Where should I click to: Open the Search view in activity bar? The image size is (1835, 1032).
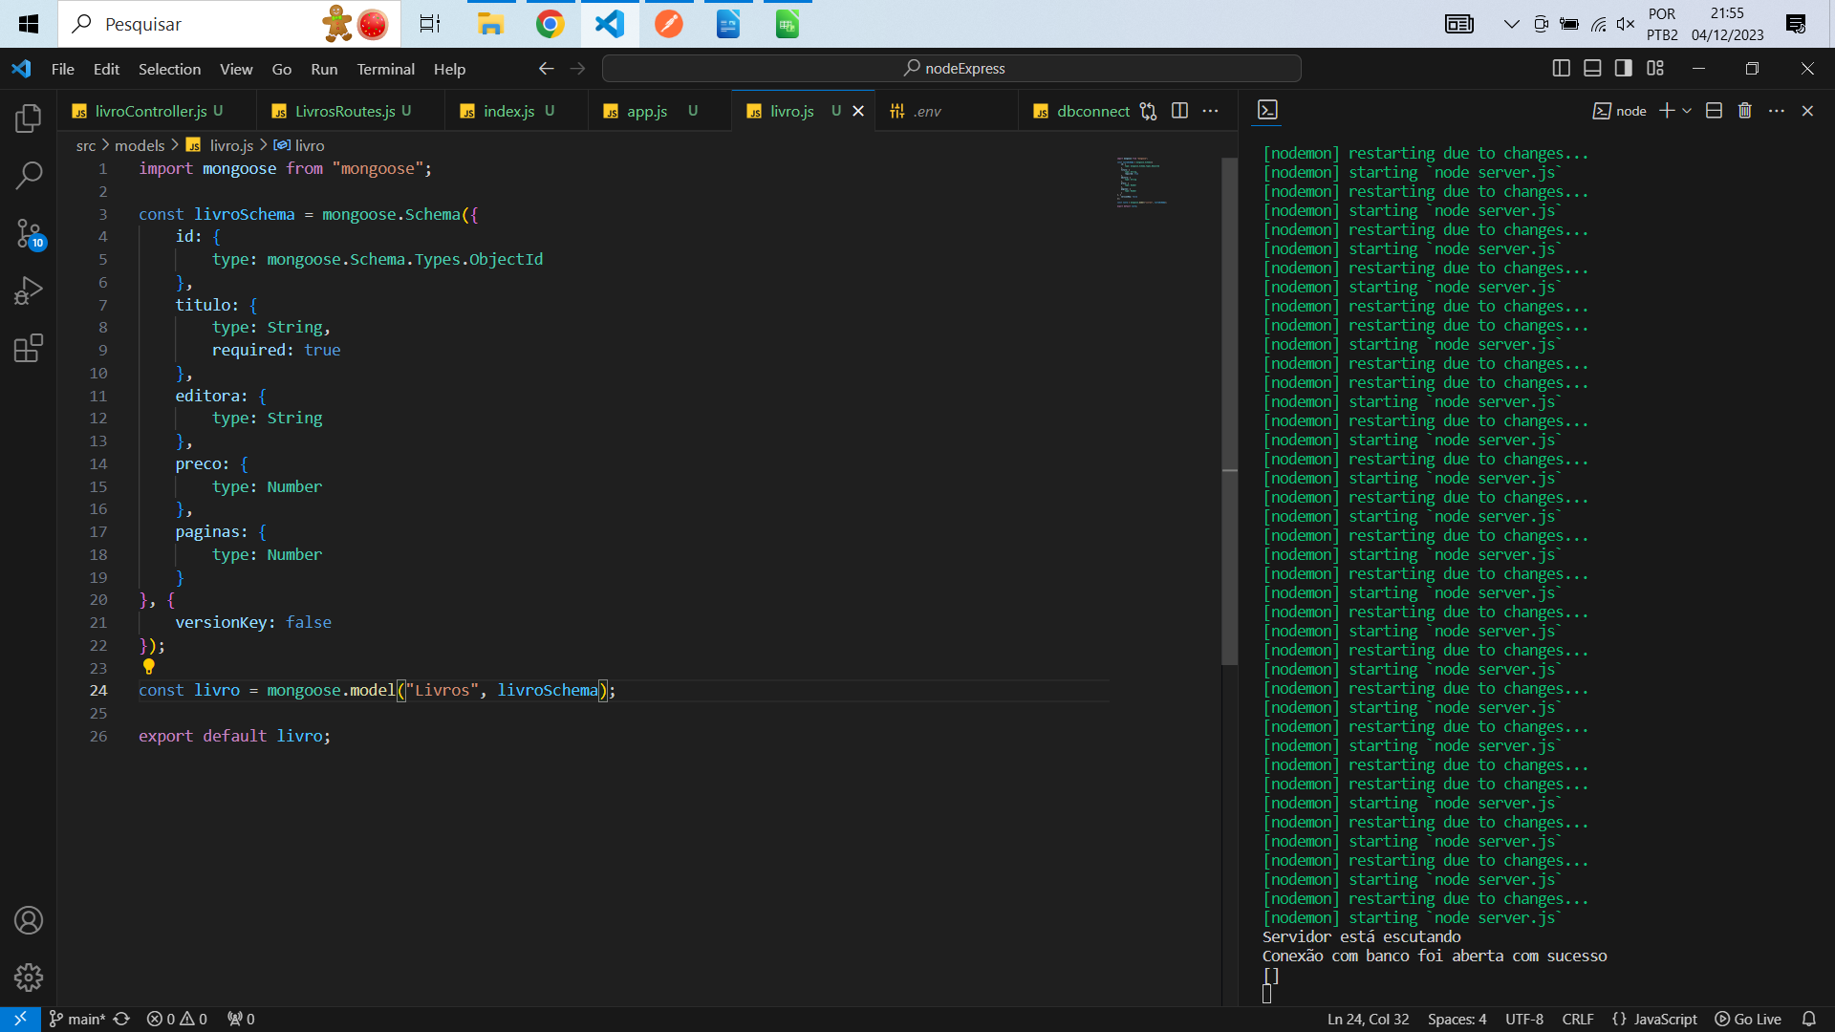[29, 176]
